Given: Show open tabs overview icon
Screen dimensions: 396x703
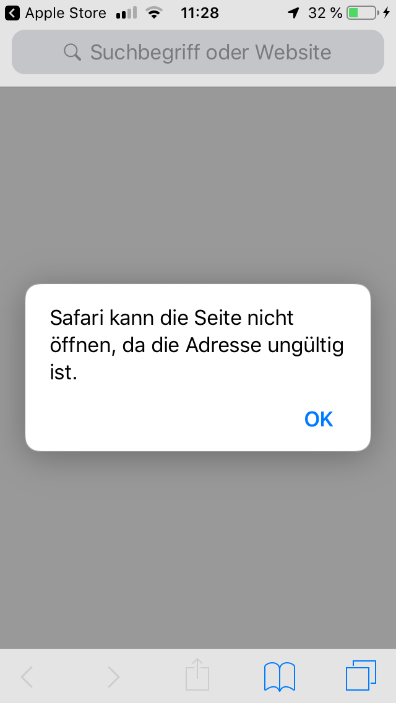Looking at the screenshot, I should pyautogui.click(x=361, y=675).
